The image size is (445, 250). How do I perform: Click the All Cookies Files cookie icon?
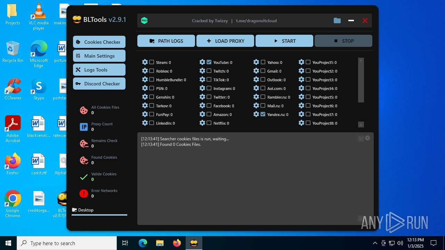coord(84,110)
